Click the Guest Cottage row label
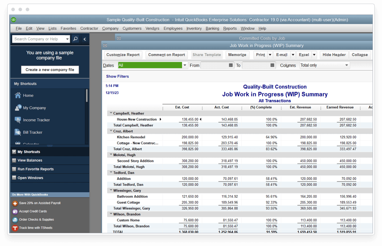Viewport: 382px width, 246px height. pos(128,202)
